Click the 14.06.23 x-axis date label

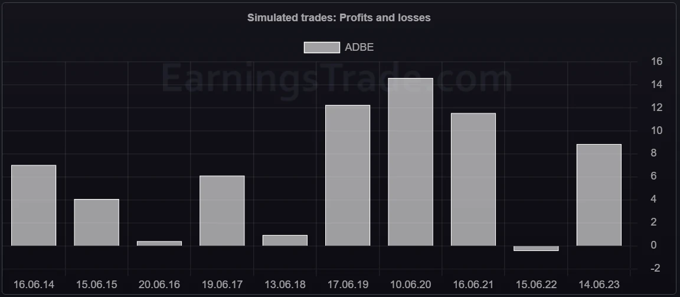pyautogui.click(x=599, y=285)
